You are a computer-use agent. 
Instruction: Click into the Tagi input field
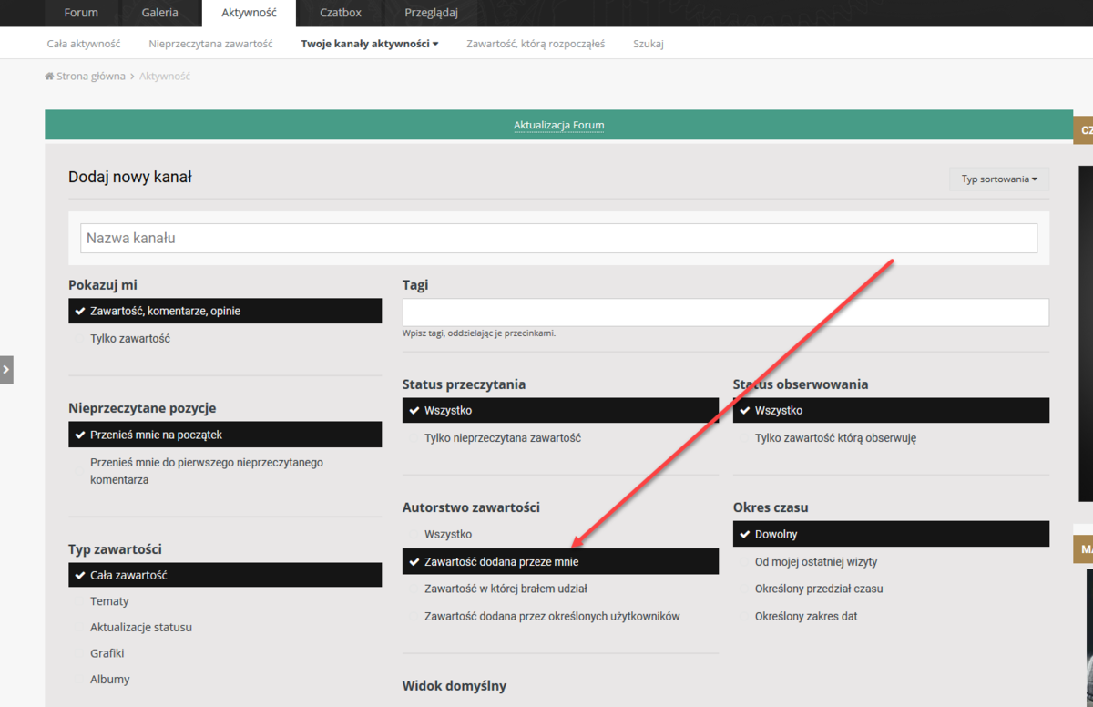(x=725, y=313)
